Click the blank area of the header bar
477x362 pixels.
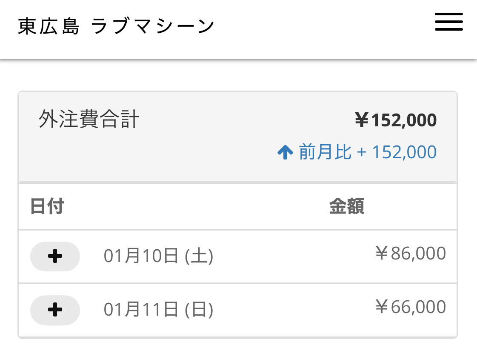coord(323,28)
